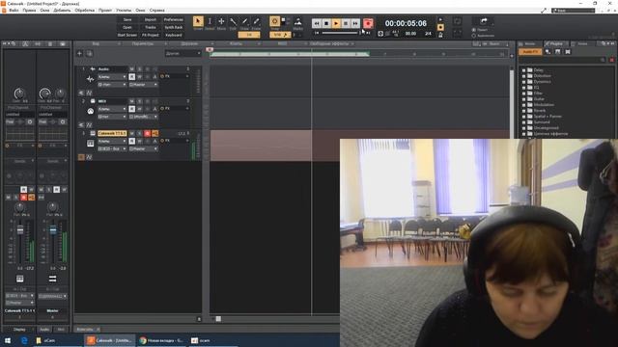Viewport: 618px width, 347px height.
Task: Click the Open button
Action: [126, 27]
